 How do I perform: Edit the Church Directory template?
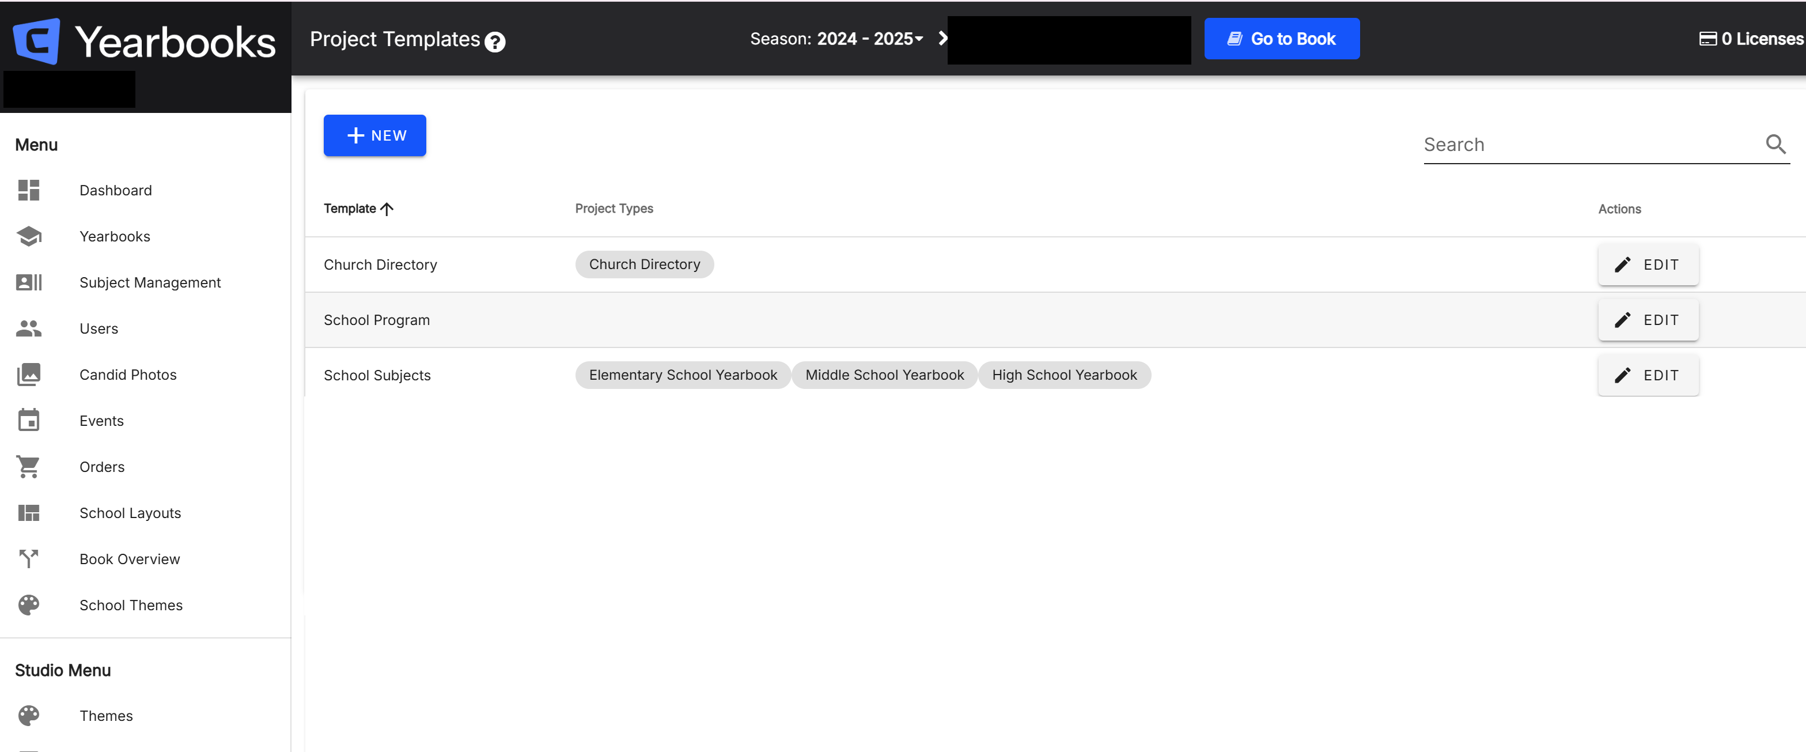pyautogui.click(x=1648, y=264)
